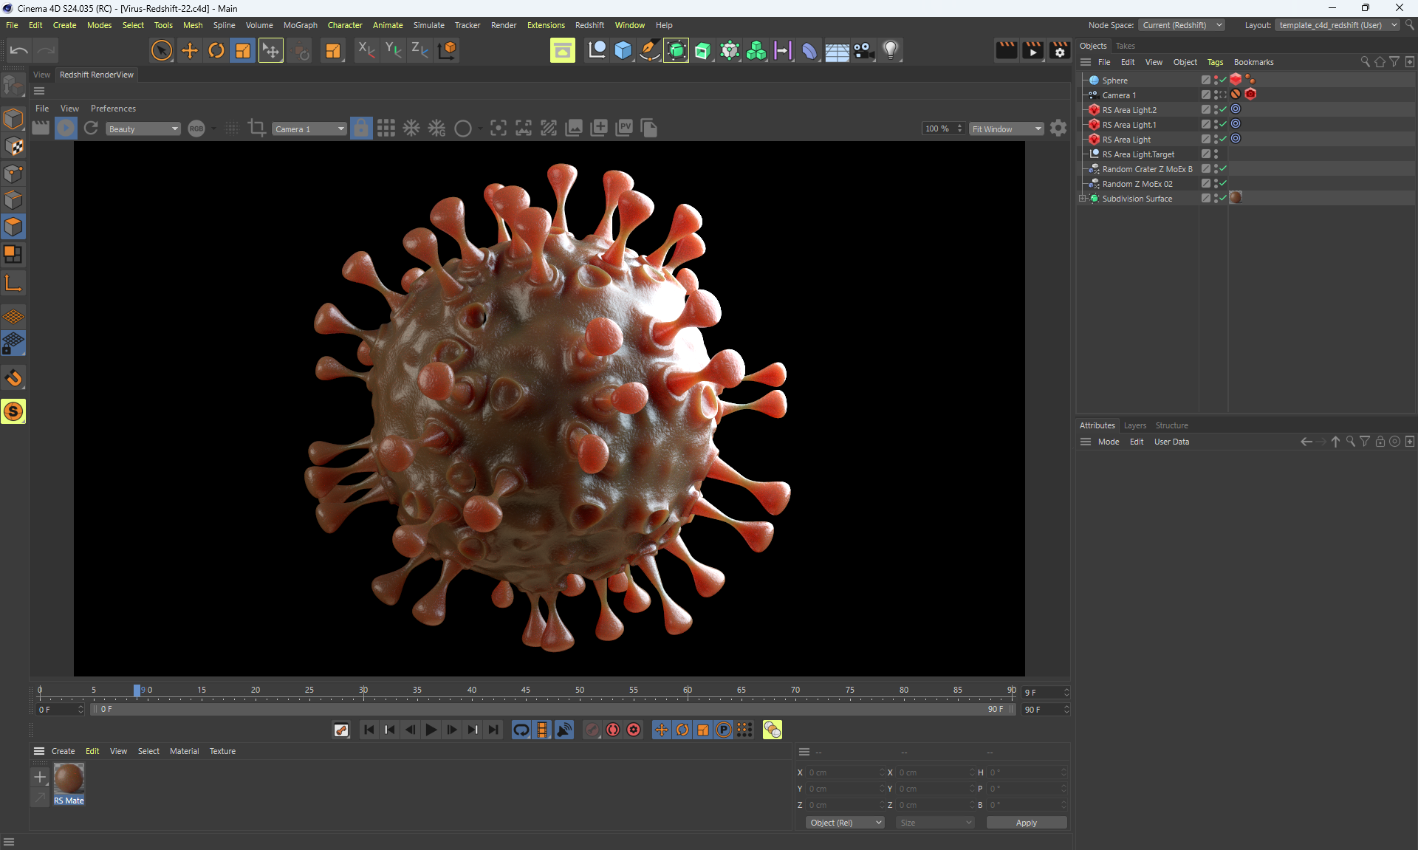
Task: Select the Rotate tool
Action: [216, 50]
